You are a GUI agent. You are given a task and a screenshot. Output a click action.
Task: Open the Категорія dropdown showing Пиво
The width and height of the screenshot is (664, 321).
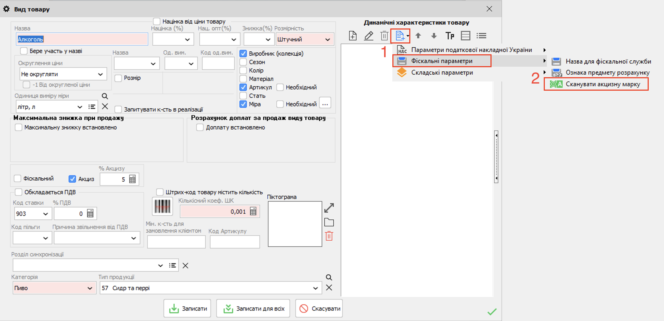54,288
